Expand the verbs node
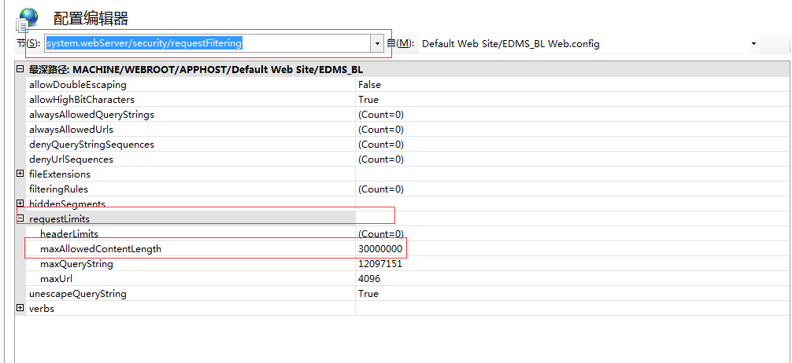The image size is (792, 363). tap(20, 308)
